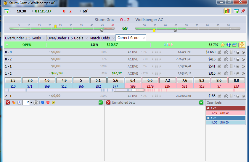Toggle the S stake icon

click(x=19, y=102)
